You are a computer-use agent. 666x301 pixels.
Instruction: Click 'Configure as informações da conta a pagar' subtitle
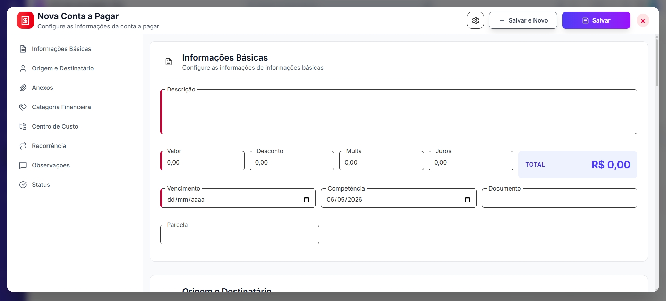point(98,26)
